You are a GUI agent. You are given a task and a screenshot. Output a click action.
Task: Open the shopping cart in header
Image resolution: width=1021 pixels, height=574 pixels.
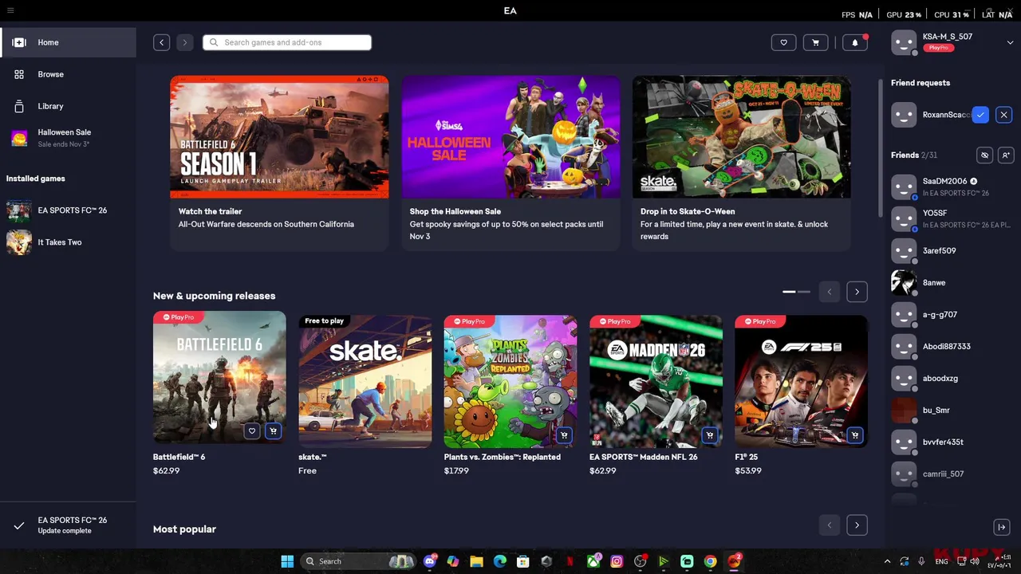coord(815,42)
